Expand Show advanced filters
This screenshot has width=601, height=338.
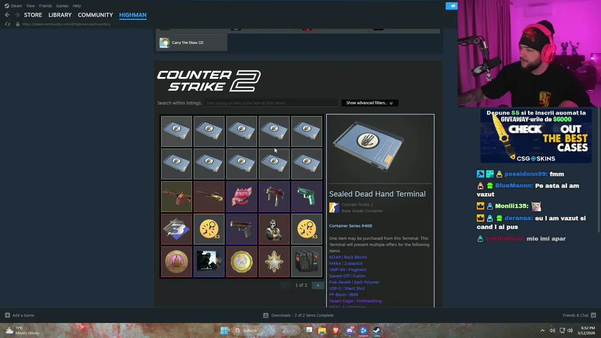[x=370, y=103]
